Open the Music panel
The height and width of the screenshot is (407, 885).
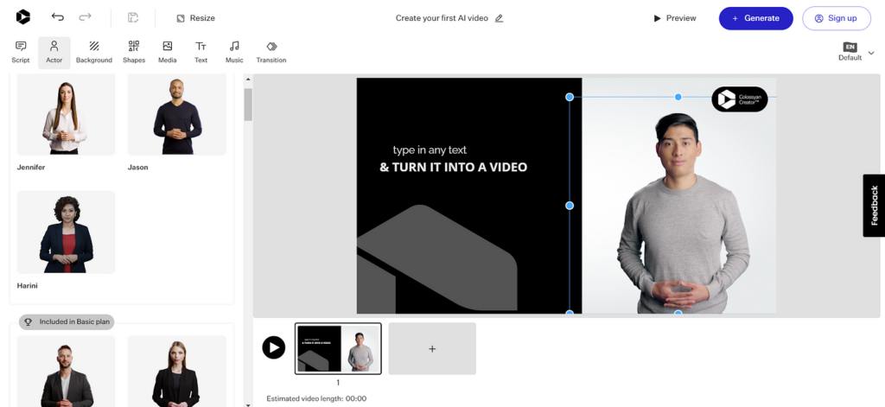point(234,52)
